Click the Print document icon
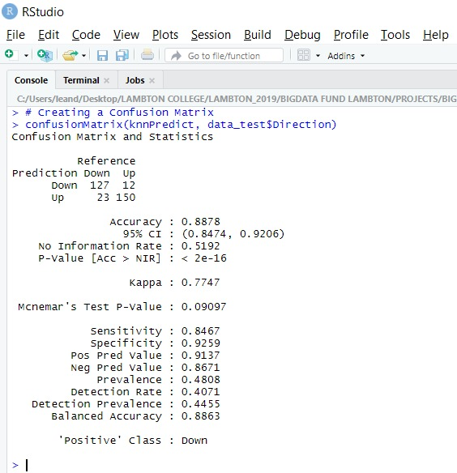The image size is (457, 473). (147, 55)
